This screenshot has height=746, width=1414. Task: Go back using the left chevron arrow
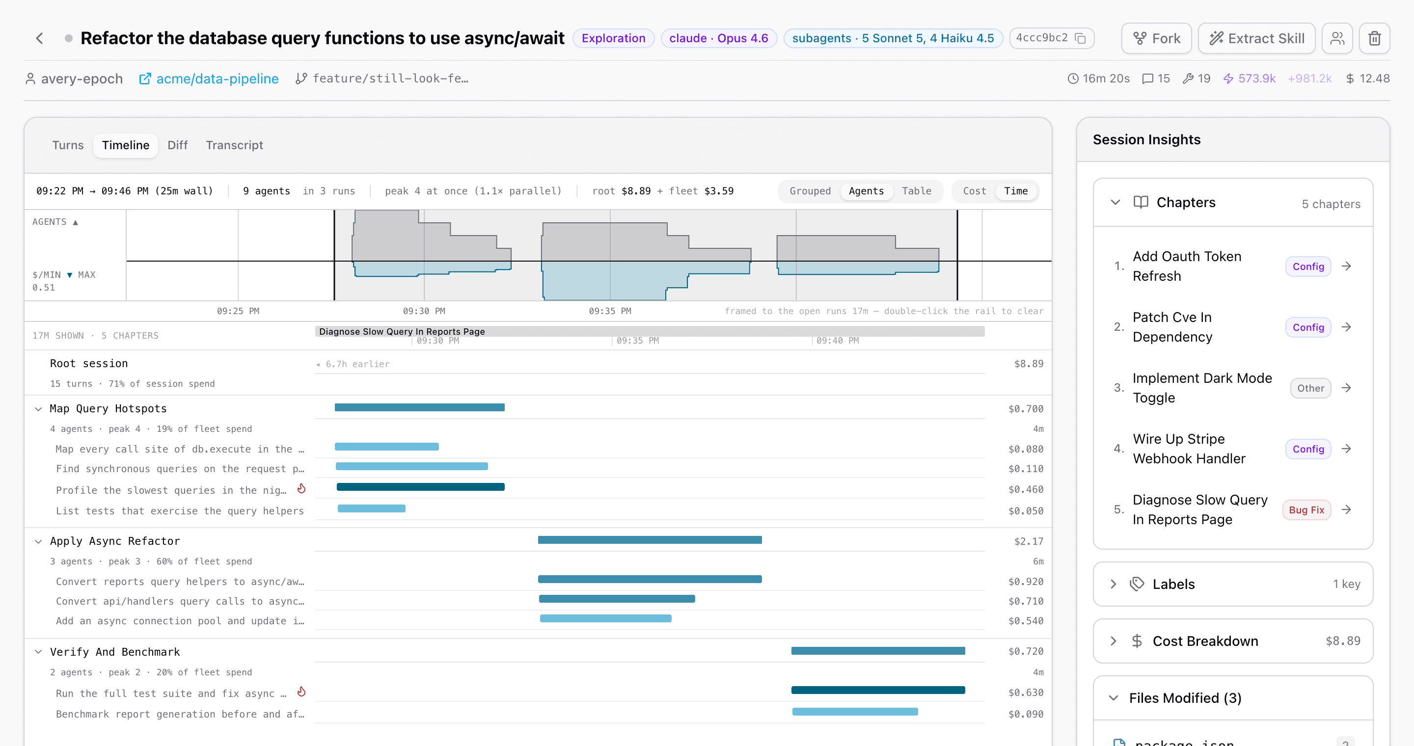(x=39, y=38)
